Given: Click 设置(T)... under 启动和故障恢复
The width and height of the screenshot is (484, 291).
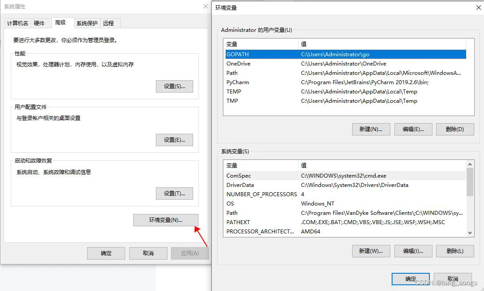Looking at the screenshot, I should point(175,194).
